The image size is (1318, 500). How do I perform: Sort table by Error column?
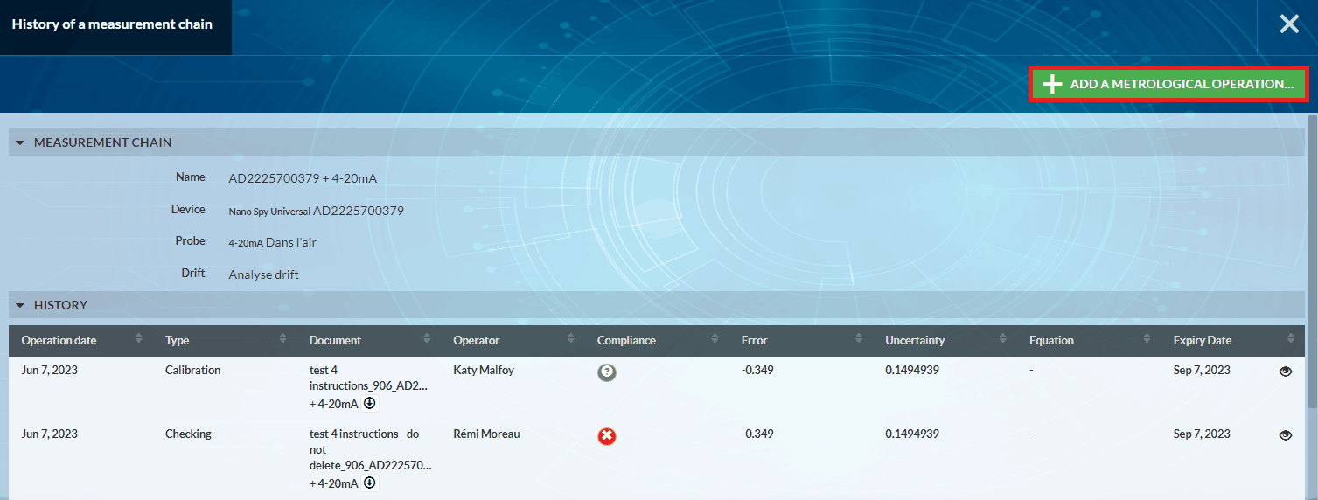pos(859,340)
